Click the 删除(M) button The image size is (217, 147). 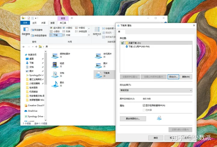point(186,77)
